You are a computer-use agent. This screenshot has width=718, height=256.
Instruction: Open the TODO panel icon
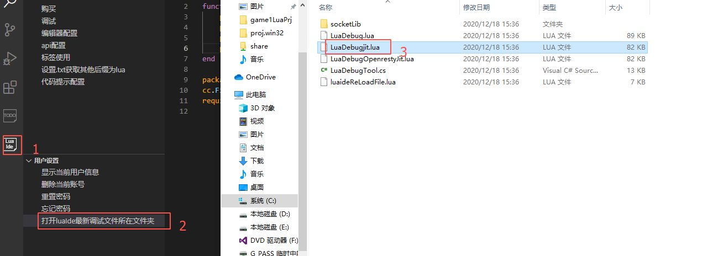coord(11,115)
